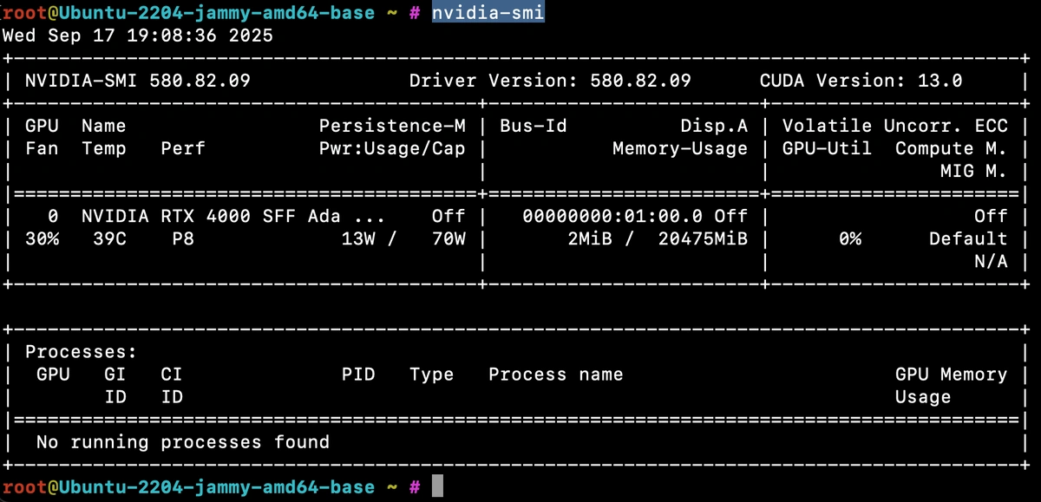This screenshot has height=502, width=1041.
Task: Click 'Driver Version: 580.82.09' text
Action: [x=550, y=81]
